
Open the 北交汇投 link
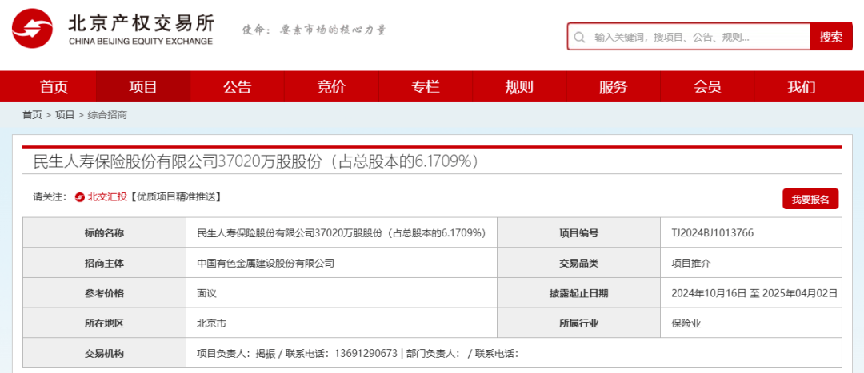click(x=107, y=197)
